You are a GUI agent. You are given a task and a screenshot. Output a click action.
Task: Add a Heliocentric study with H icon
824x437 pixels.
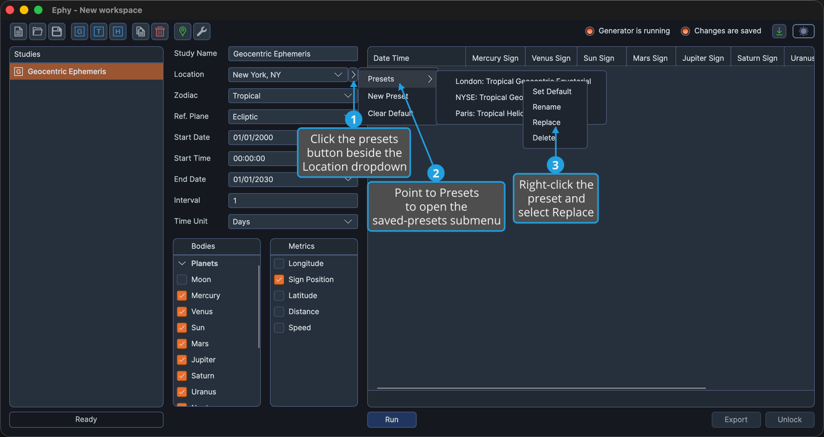[x=118, y=31]
